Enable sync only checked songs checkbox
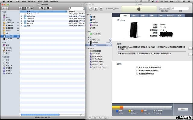This screenshot has height=120, width=193. coord(137,70)
